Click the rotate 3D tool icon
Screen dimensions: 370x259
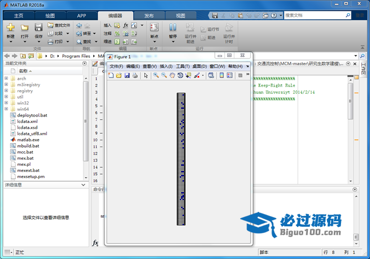tap(180, 76)
